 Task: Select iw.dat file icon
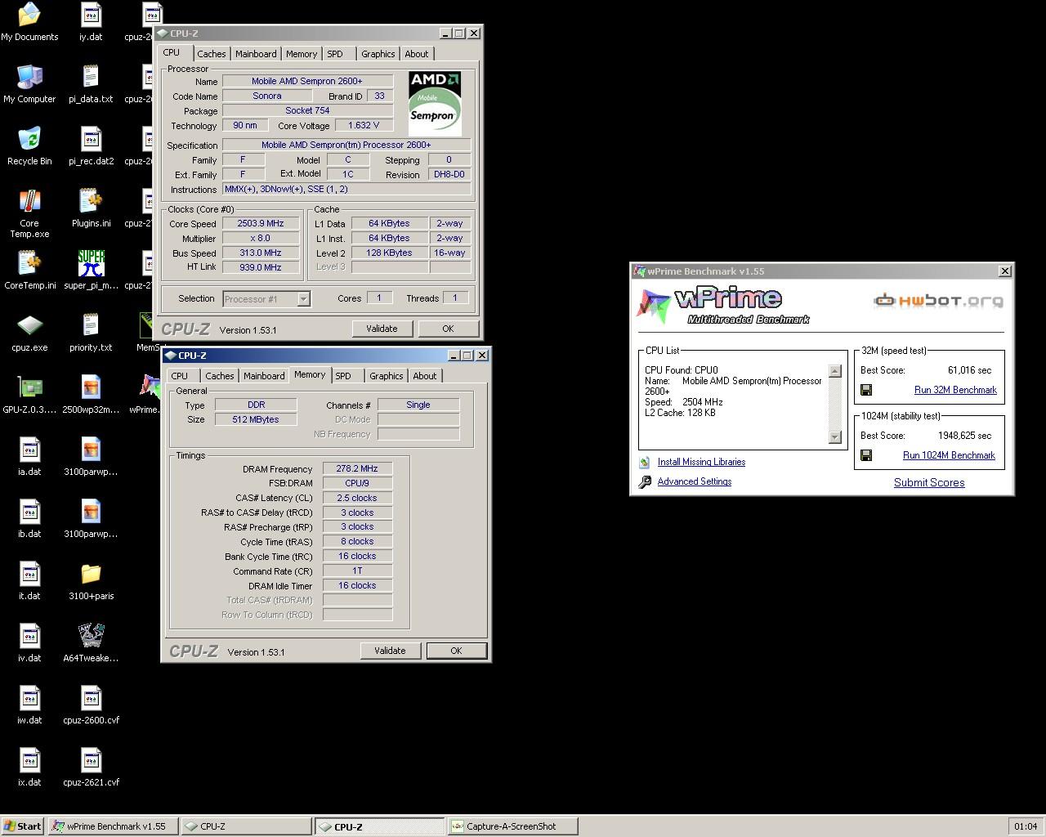(x=29, y=705)
